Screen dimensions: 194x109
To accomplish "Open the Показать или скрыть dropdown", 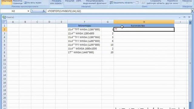I will (57, 2).
